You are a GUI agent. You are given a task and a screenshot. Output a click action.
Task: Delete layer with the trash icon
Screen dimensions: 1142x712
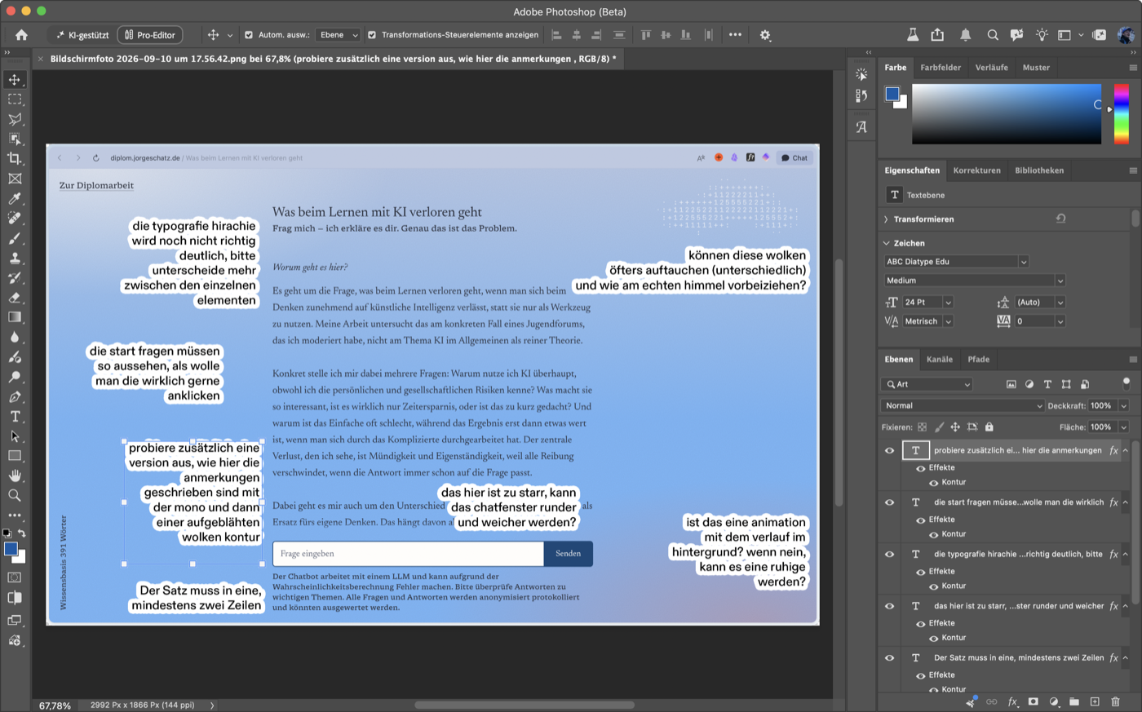1115,701
